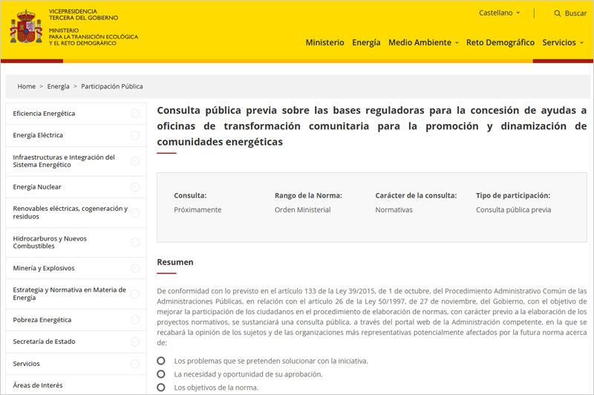This screenshot has width=594, height=395.
Task: Go to Home breadcrumb
Action: pos(26,86)
